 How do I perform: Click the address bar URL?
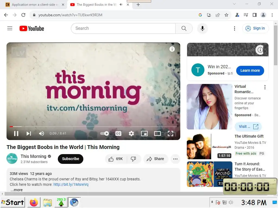(x=70, y=15)
